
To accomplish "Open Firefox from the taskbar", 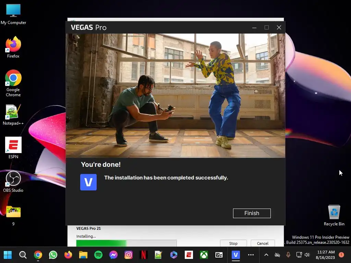I will [68, 255].
